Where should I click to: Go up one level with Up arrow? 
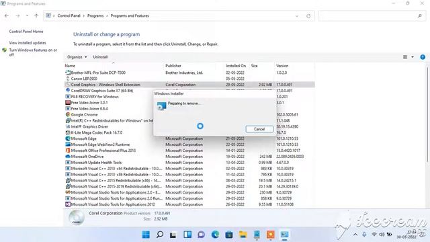pyautogui.click(x=36, y=16)
